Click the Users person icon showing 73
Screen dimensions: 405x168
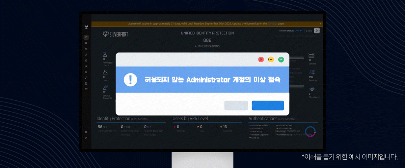[x=105, y=72]
